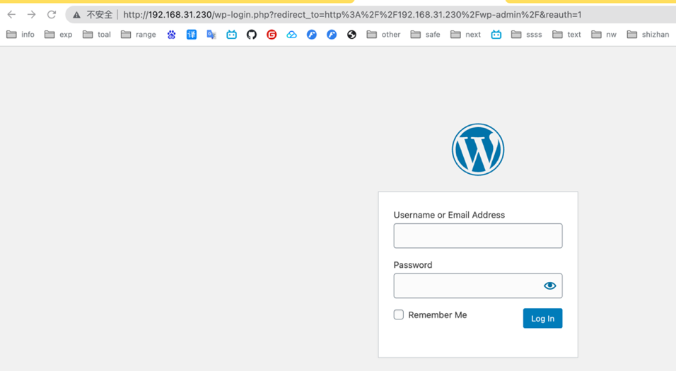676x371 pixels.
Task: Open the GitHub bookmark icon
Action: pyautogui.click(x=251, y=34)
